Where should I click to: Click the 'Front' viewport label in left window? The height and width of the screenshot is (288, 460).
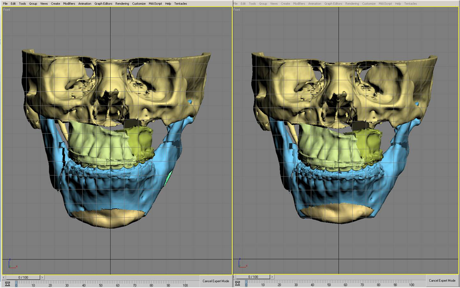pyautogui.click(x=7, y=10)
